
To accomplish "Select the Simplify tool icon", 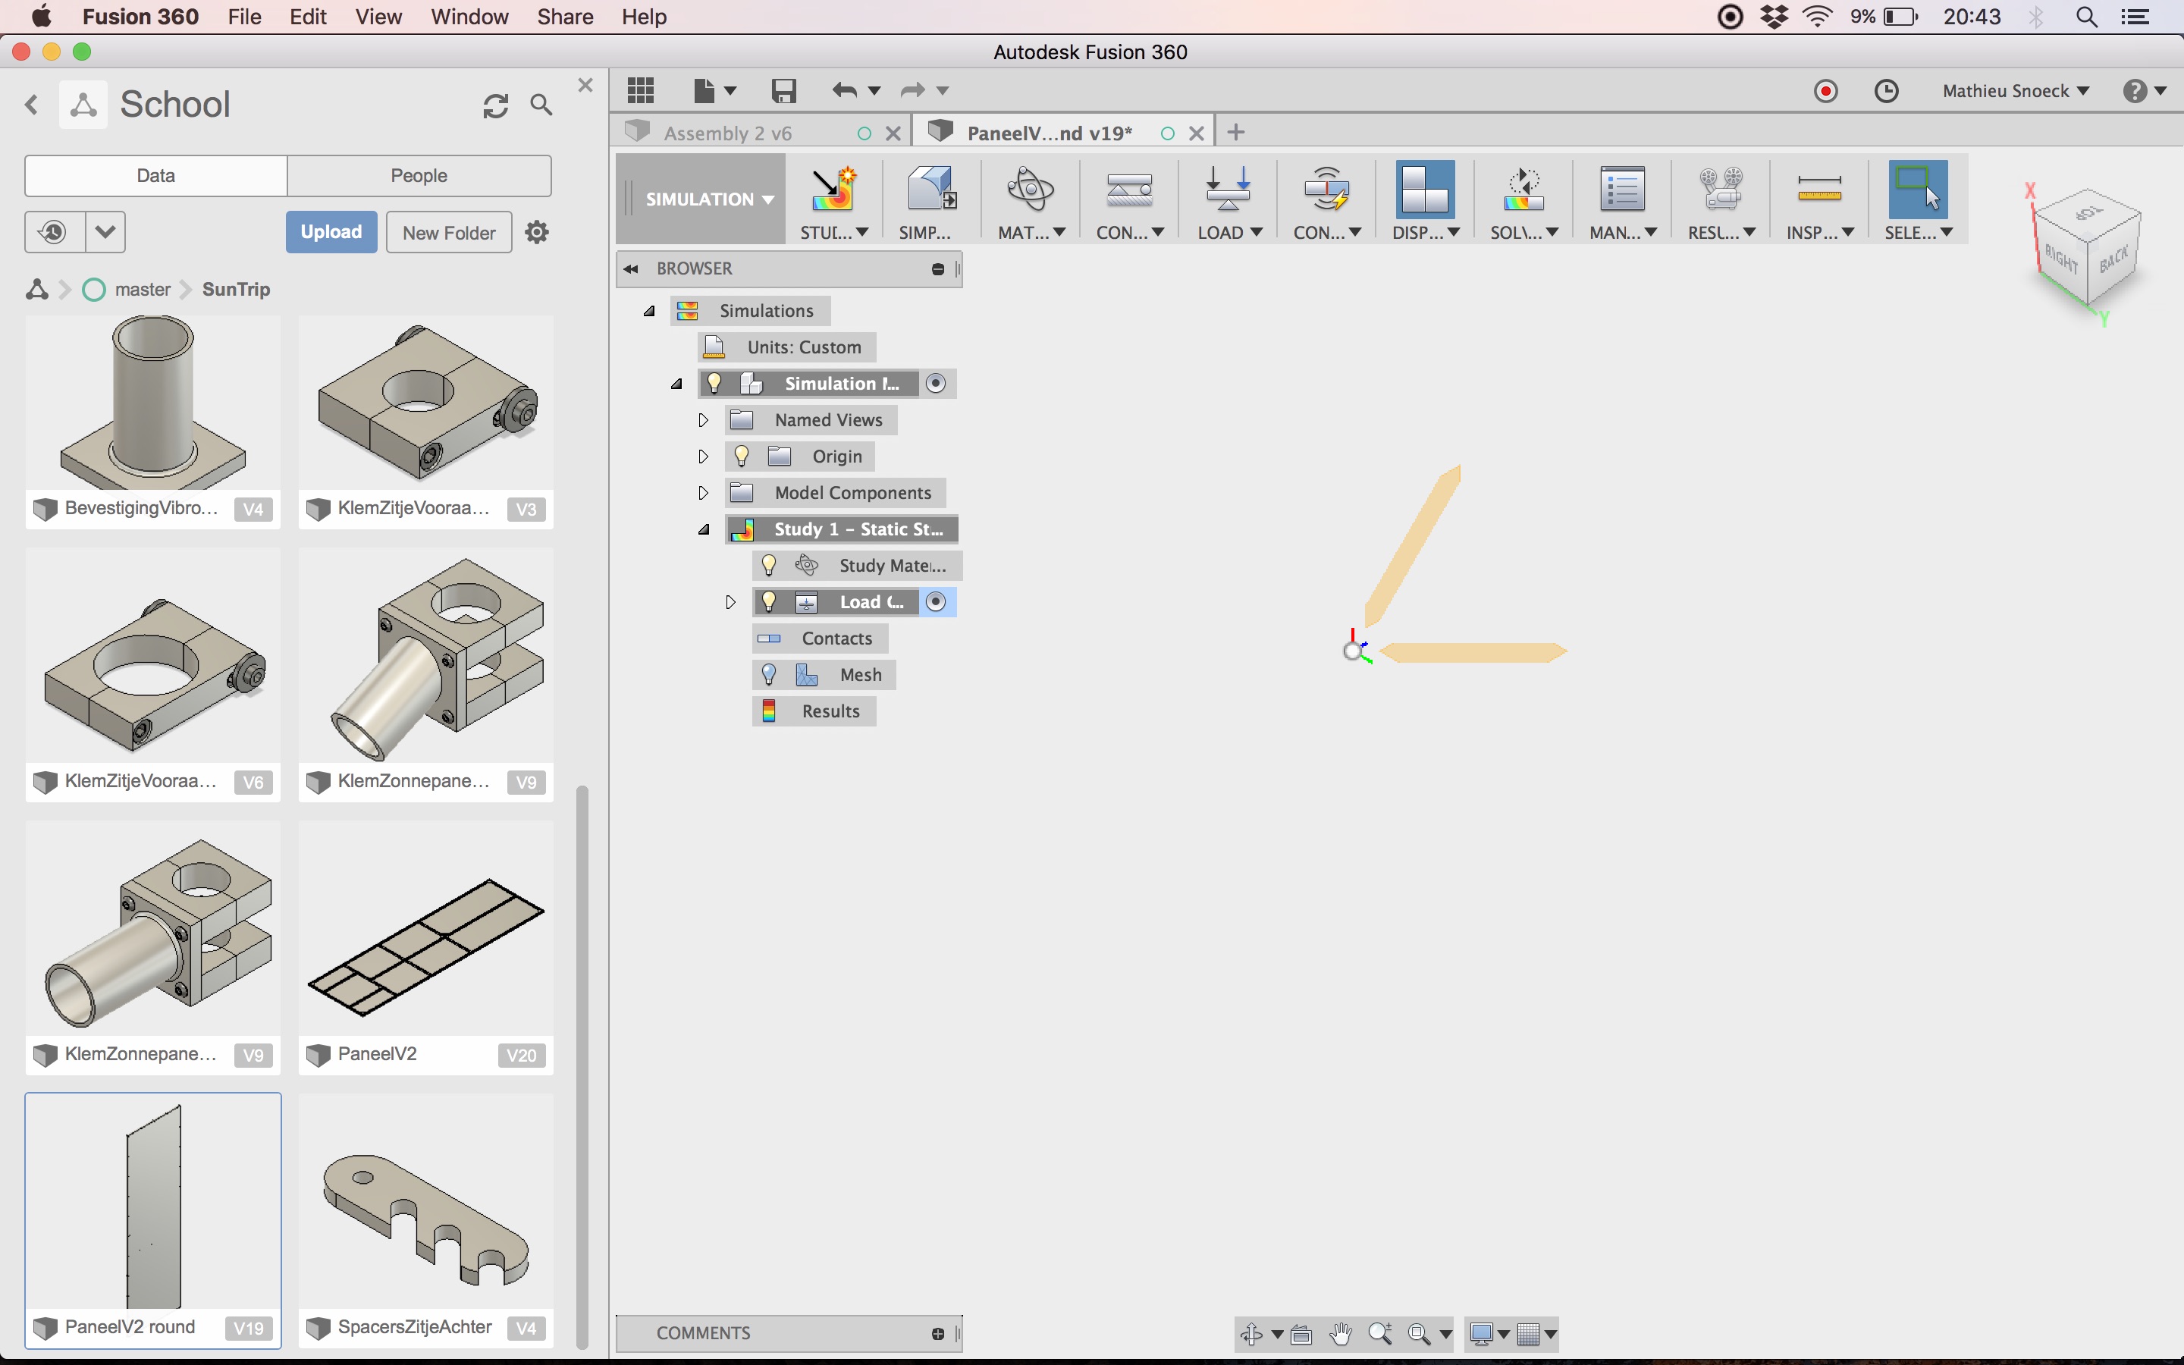I will click(931, 190).
